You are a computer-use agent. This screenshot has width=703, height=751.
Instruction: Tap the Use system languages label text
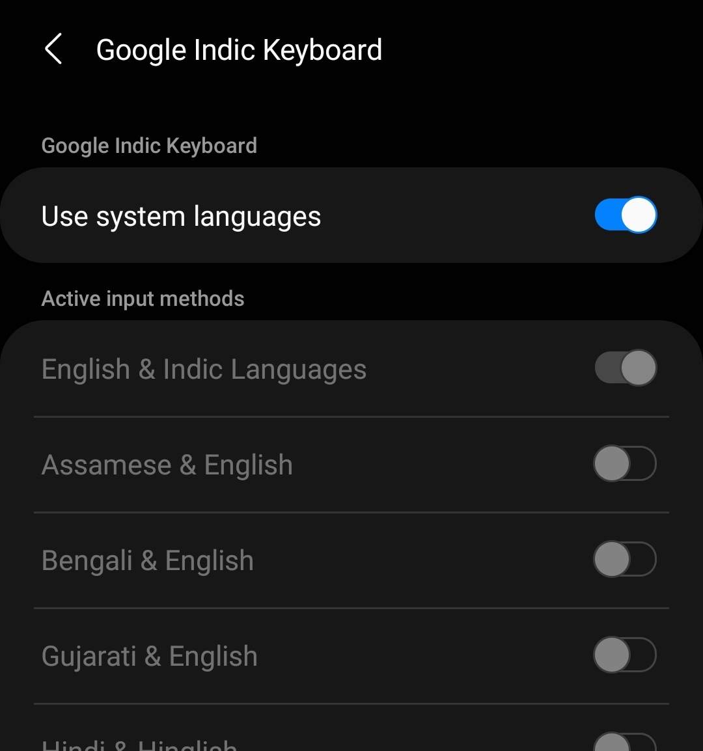(x=181, y=217)
